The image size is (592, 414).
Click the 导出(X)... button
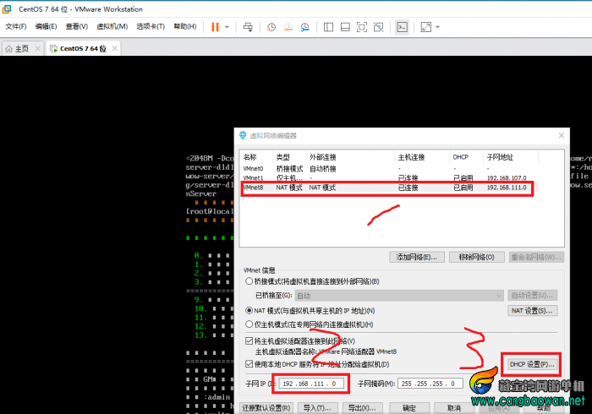(x=362, y=408)
